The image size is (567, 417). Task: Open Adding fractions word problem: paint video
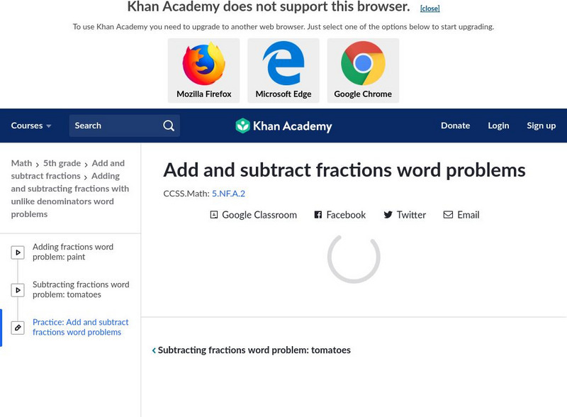tap(73, 252)
